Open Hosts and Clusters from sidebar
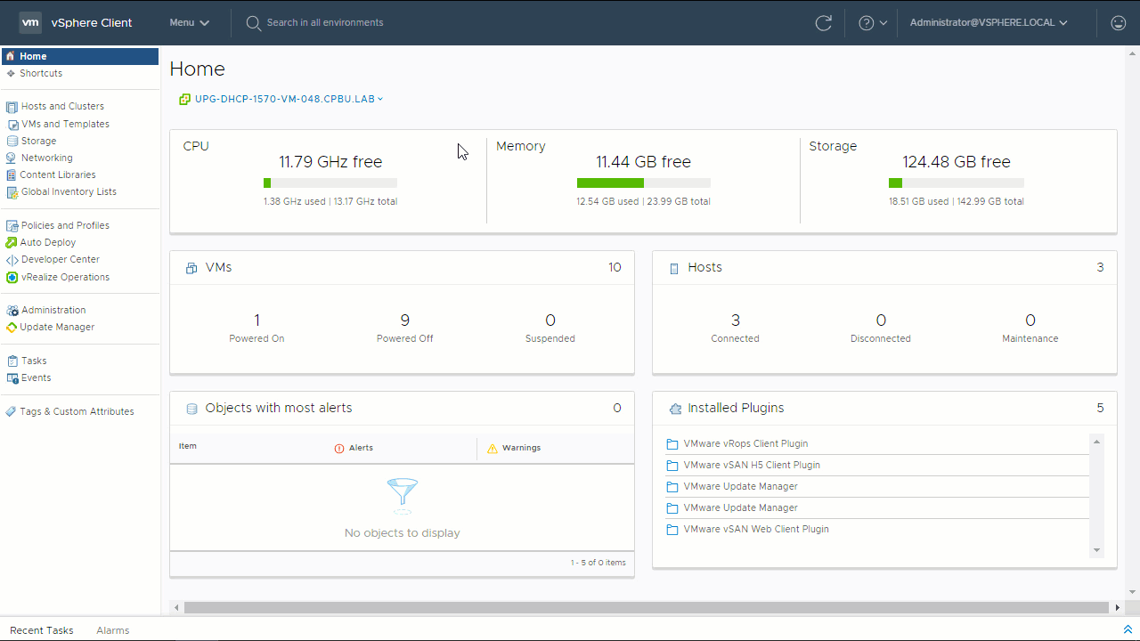The width and height of the screenshot is (1140, 641). [61, 107]
